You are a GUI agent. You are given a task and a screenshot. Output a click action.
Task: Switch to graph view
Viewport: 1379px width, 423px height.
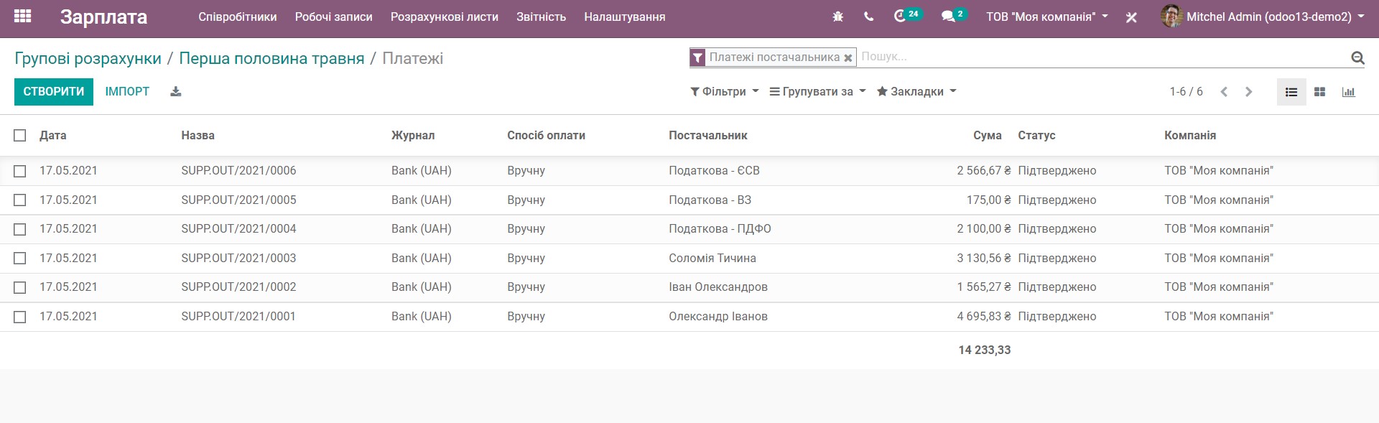coord(1348,92)
